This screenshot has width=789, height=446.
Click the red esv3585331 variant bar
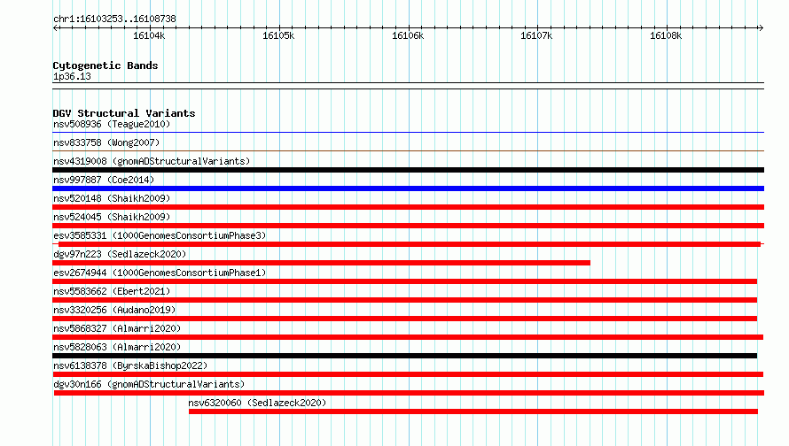click(410, 244)
